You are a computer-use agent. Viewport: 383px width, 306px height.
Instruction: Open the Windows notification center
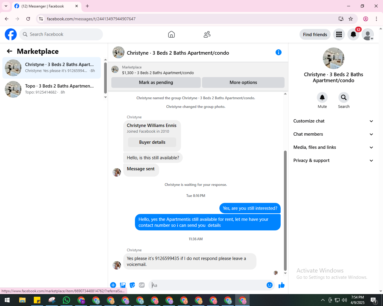coord(374,300)
